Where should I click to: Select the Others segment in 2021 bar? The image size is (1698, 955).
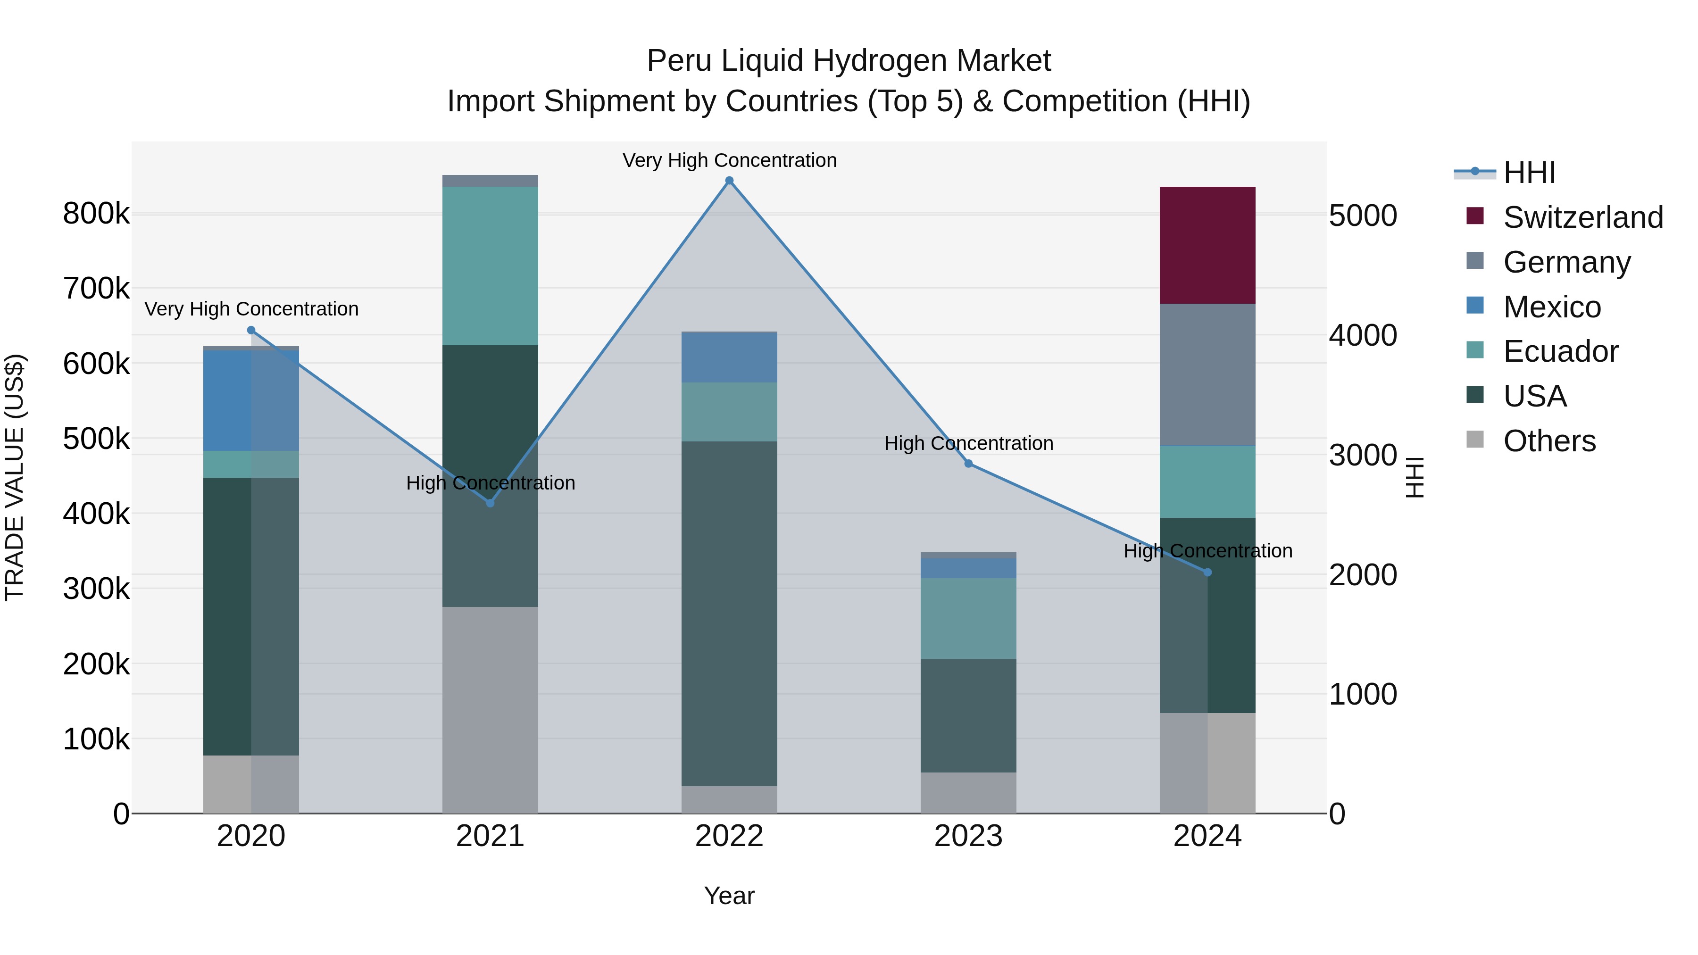click(491, 711)
